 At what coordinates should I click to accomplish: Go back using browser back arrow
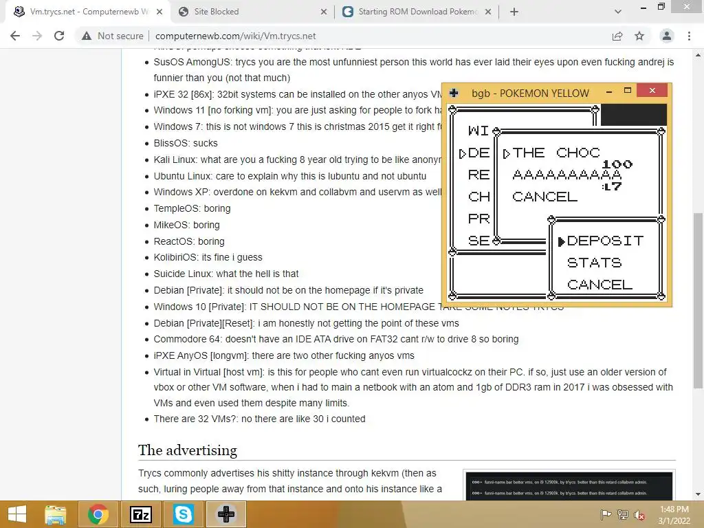coord(15,36)
